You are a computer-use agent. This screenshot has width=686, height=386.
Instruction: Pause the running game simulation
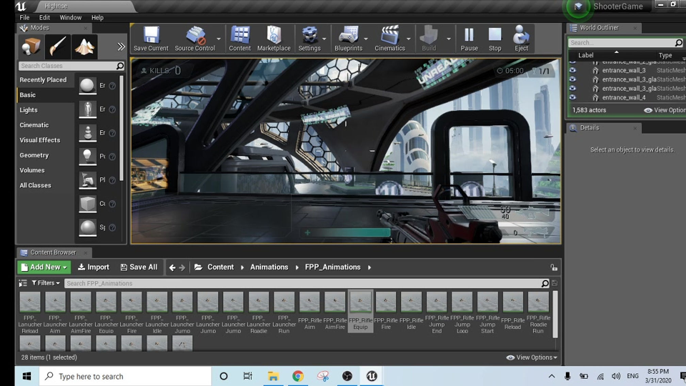pyautogui.click(x=469, y=38)
